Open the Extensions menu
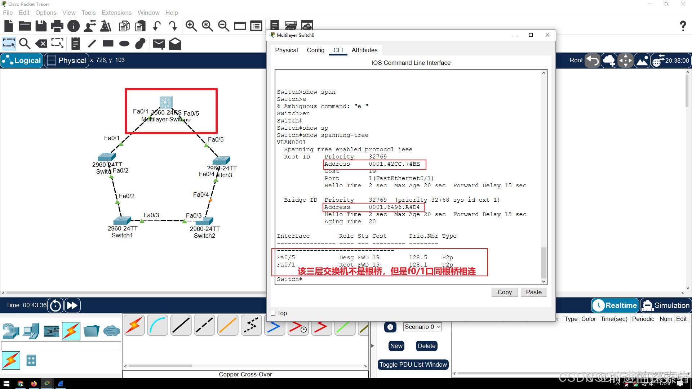This screenshot has height=389, width=692. click(116, 13)
